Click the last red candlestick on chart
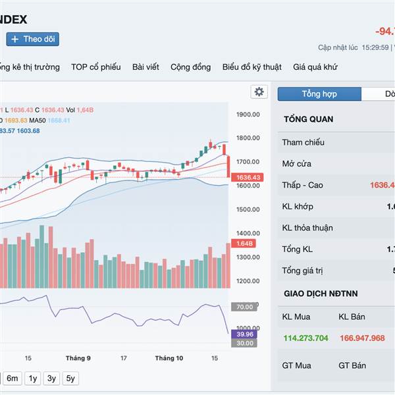 227,166
